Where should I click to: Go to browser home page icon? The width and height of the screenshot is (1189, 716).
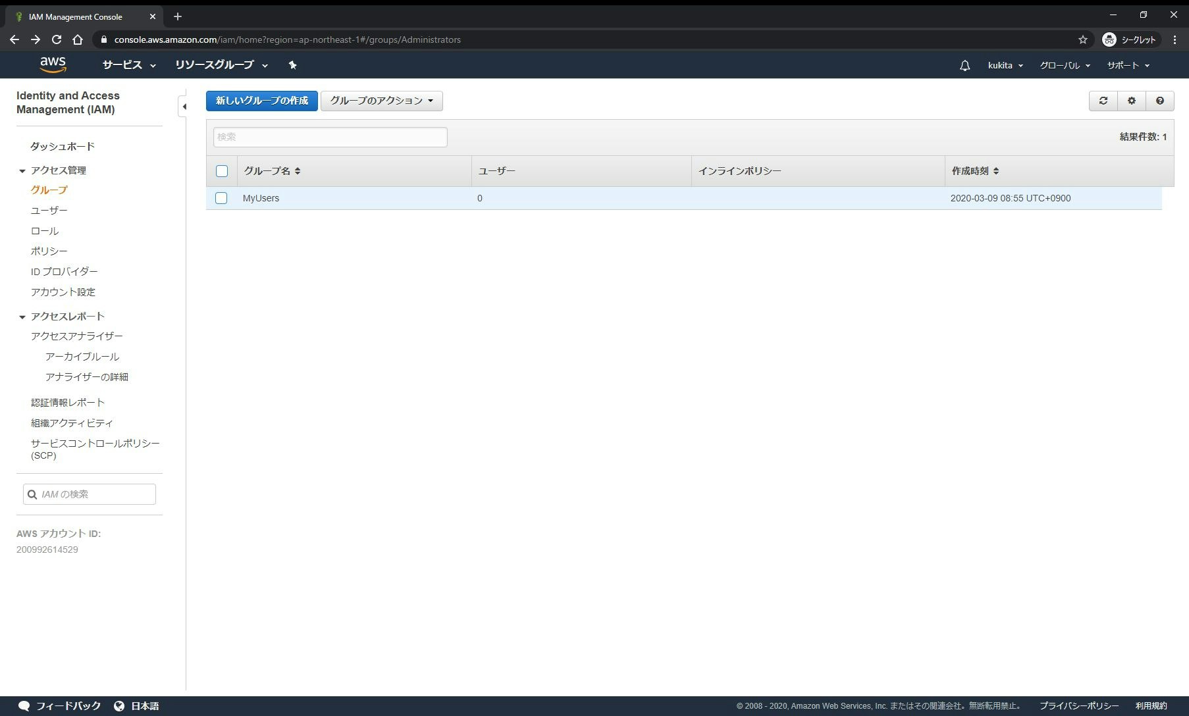click(78, 39)
